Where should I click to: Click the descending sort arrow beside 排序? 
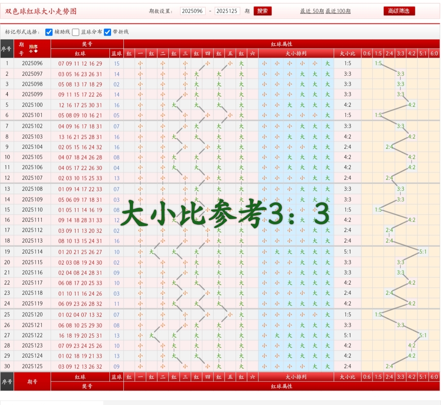coord(36,51)
